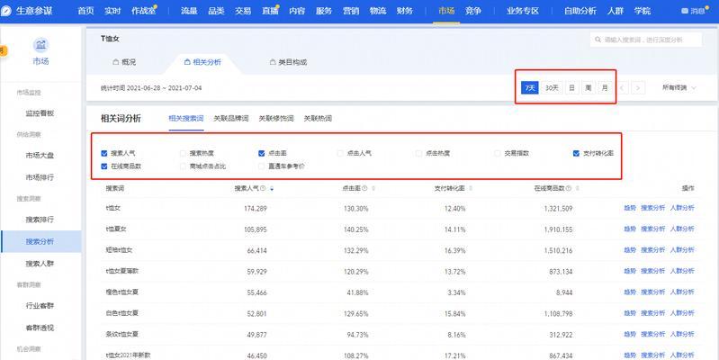The width and height of the screenshot is (719, 360).
Task: Select the 日 time range button
Action: tap(571, 87)
